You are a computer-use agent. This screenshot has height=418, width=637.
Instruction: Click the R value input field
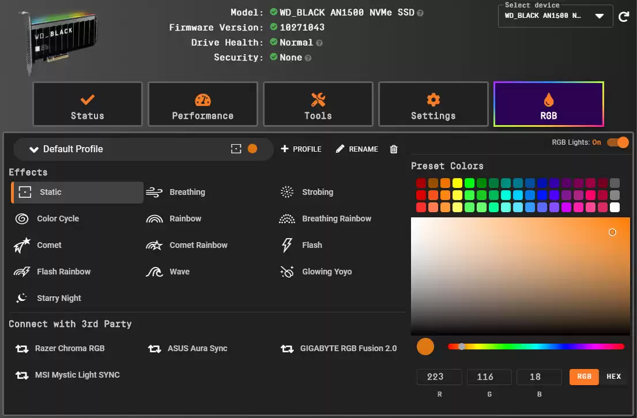point(439,376)
